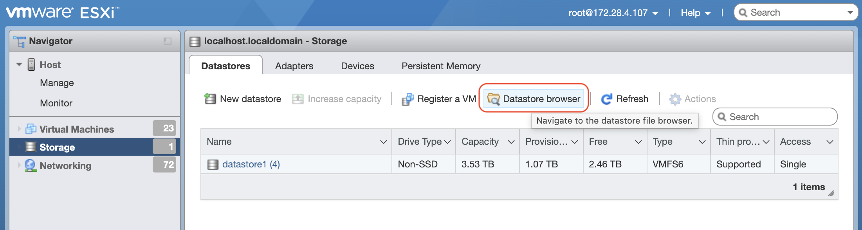The image size is (862, 230).
Task: Open the Drive Type column dropdown
Action: click(x=447, y=142)
